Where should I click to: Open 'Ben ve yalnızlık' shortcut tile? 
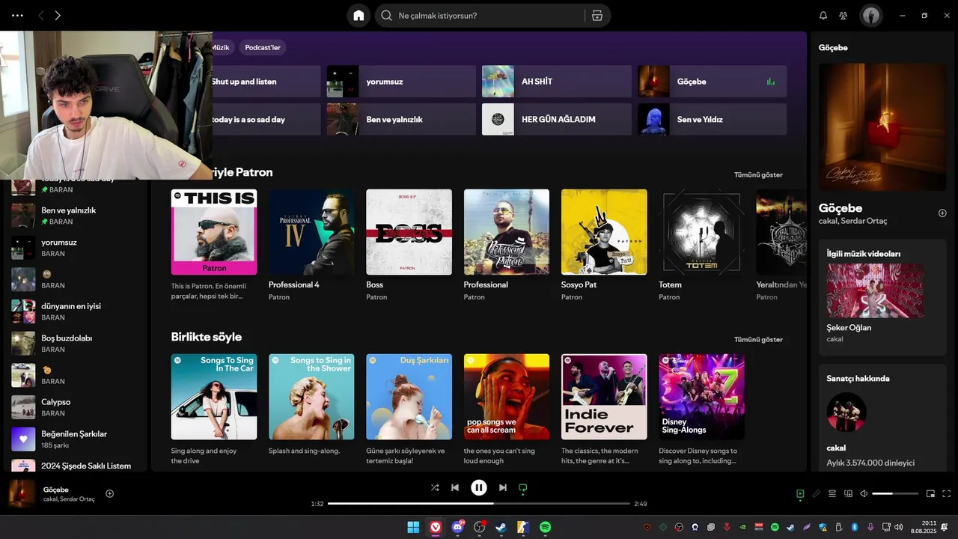401,120
